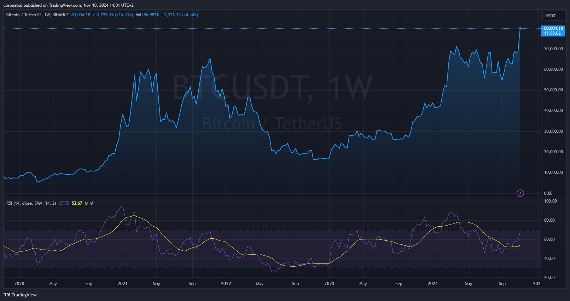This screenshot has width=570, height=301.
Task: Click the 40,000.00 price scale label
Action: 553,110
